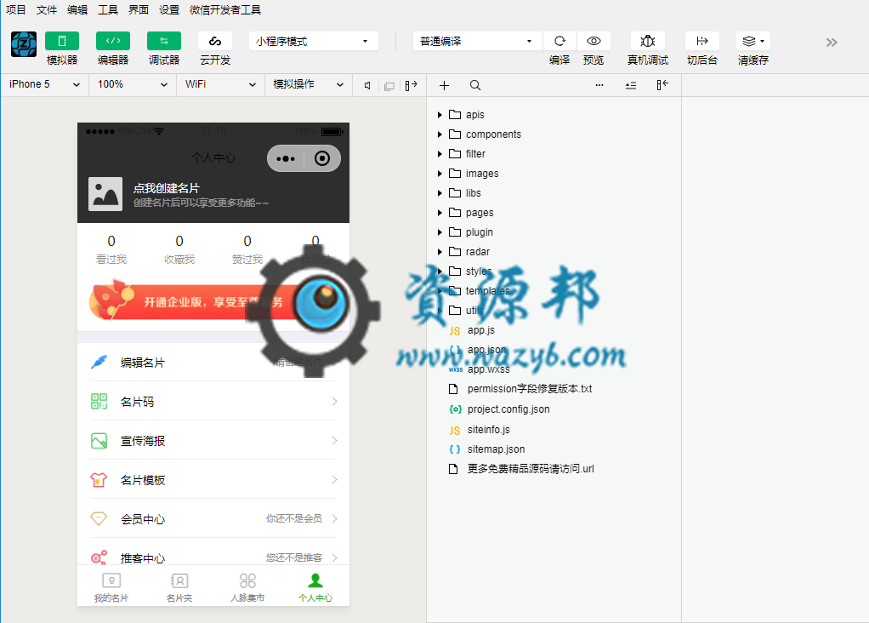Click the mini program capsule menu dots
The height and width of the screenshot is (623, 869).
click(x=286, y=158)
